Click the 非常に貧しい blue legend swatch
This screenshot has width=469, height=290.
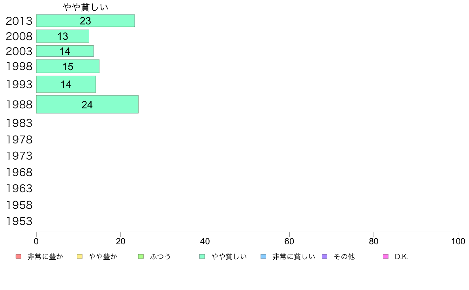(263, 257)
